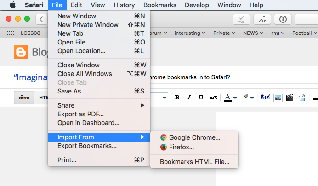Select Bookmarks HTML File… import option
The height and width of the screenshot is (186, 318).
pos(194,162)
